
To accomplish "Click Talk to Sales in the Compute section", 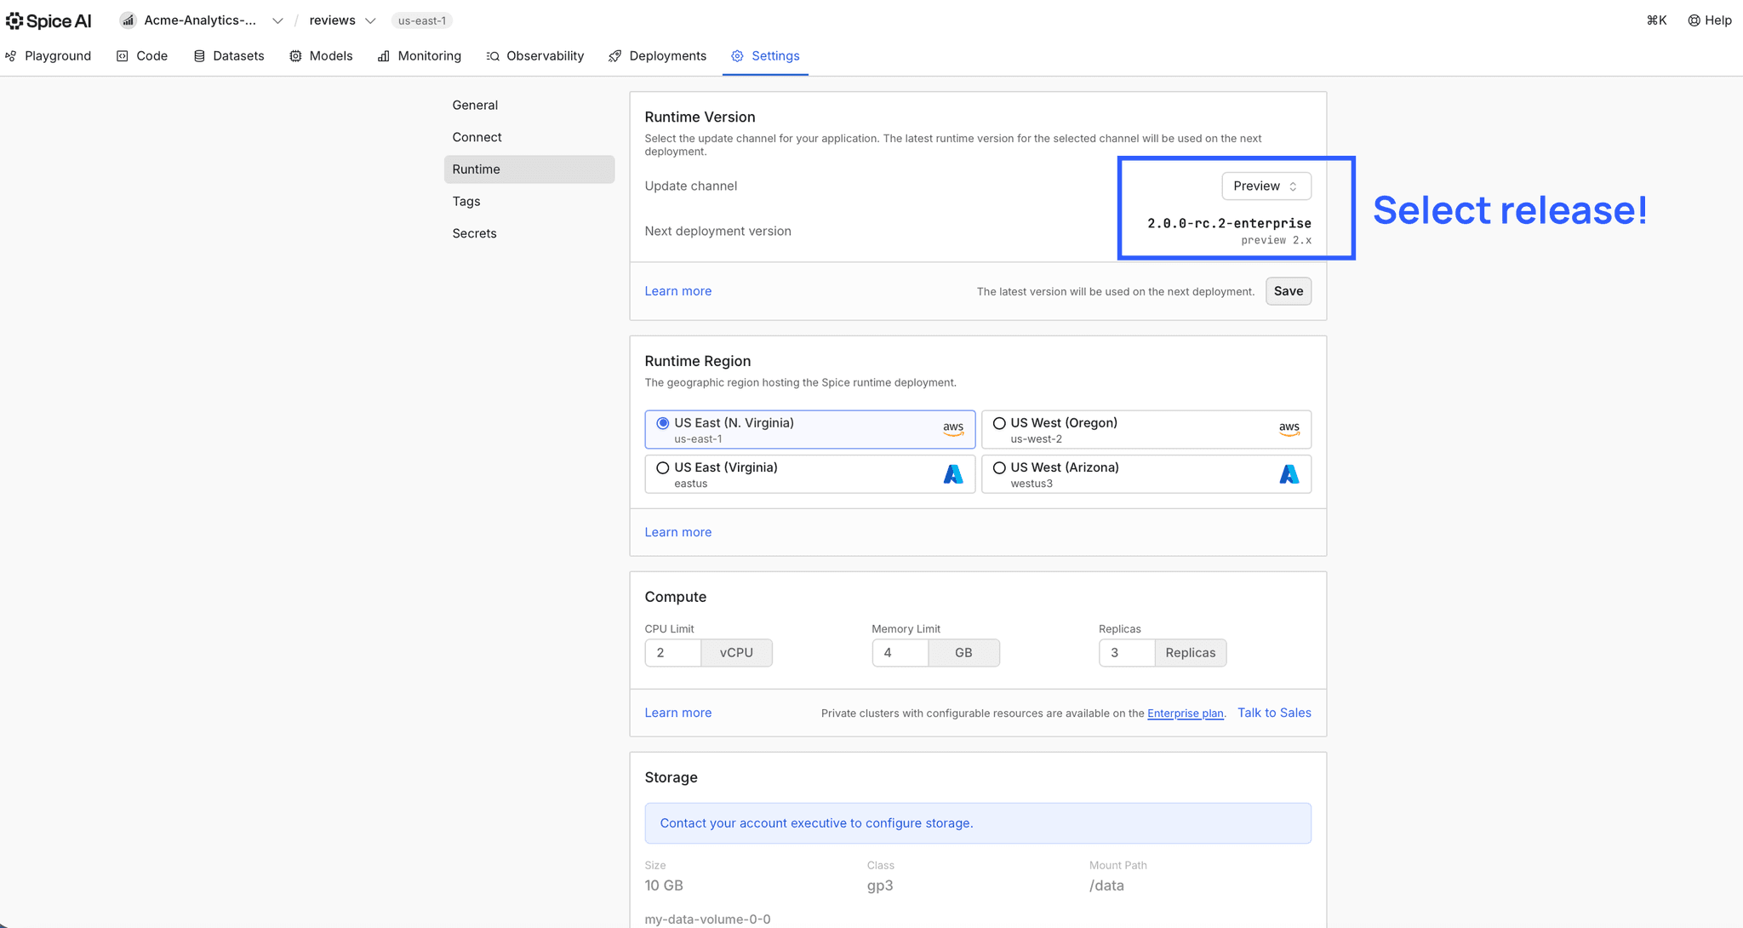I will point(1274,713).
